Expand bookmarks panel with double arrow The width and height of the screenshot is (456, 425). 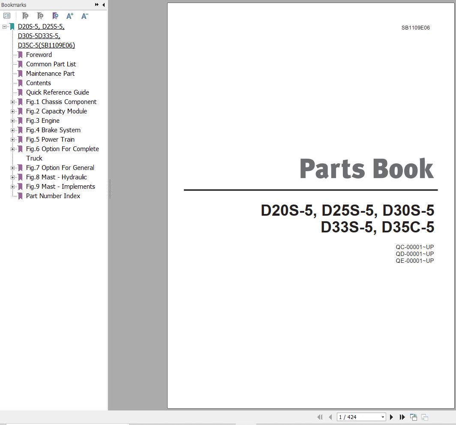[x=97, y=5]
